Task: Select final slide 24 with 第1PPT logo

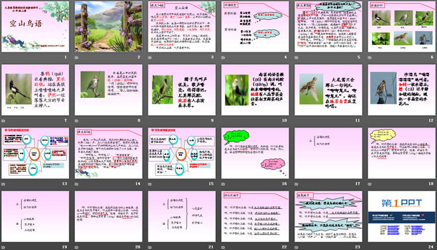Action: point(402,216)
